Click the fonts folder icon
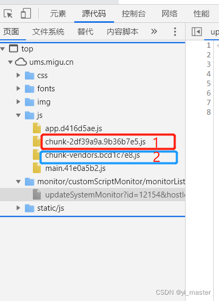Screen dimensions: 219x301 [30, 89]
